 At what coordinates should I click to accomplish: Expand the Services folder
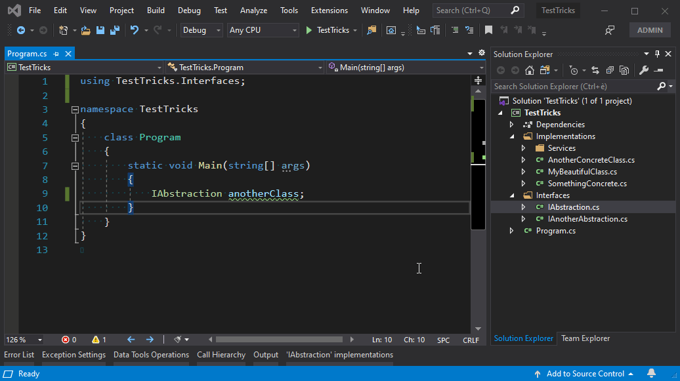click(x=523, y=148)
